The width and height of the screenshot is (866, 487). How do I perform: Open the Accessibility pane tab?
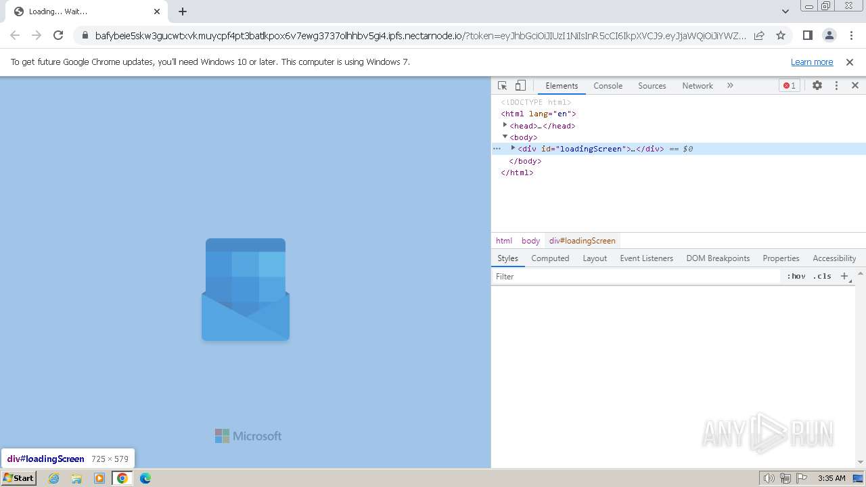click(834, 258)
